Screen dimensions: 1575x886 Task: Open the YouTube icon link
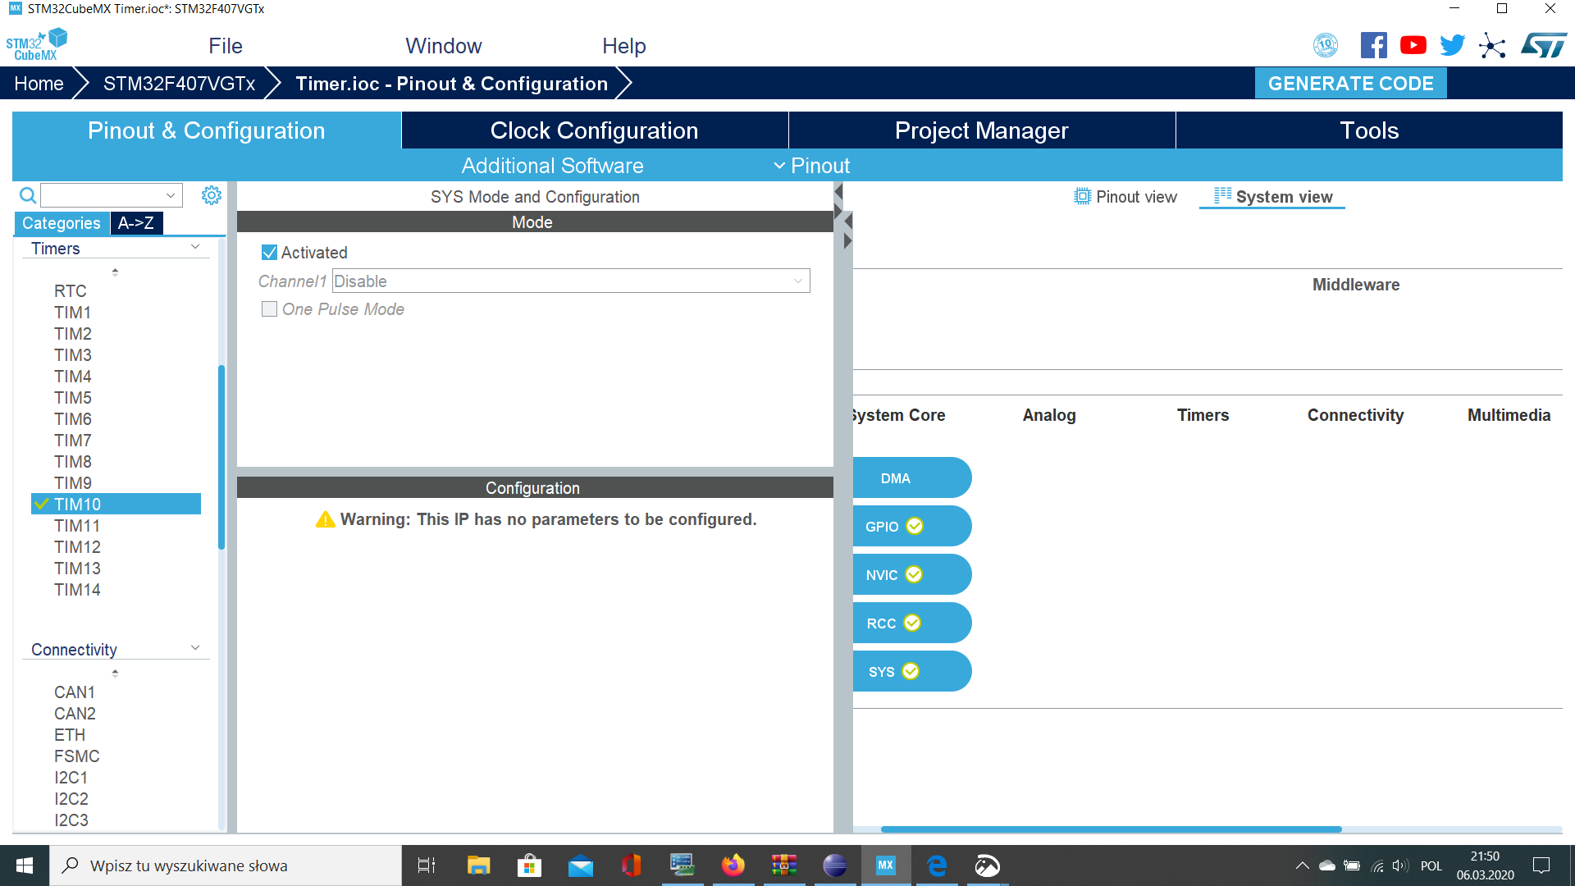[1413, 45]
